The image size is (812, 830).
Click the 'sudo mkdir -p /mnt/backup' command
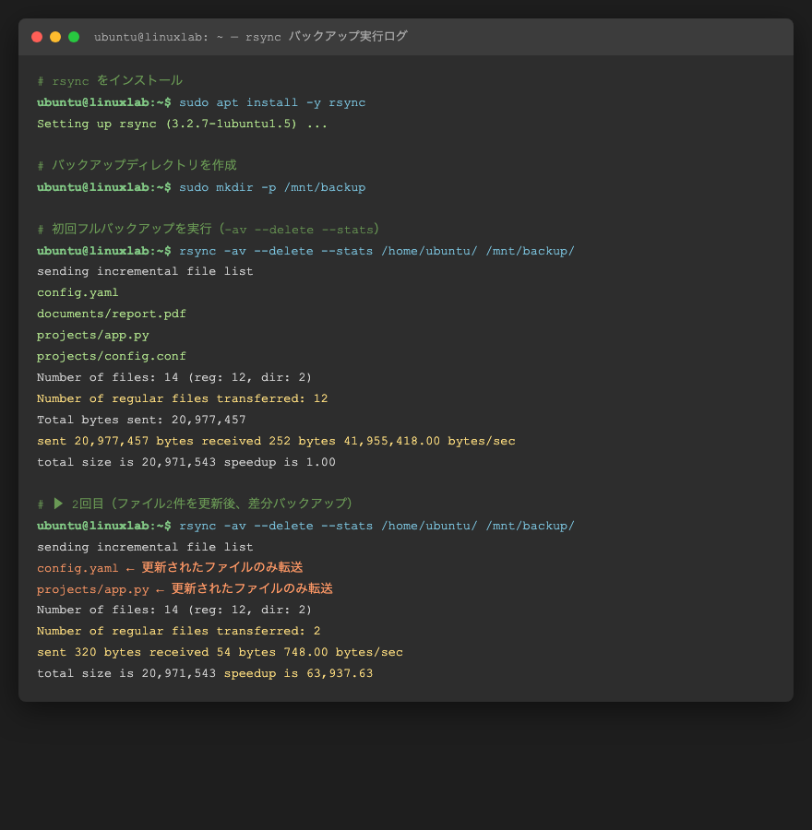272,187
